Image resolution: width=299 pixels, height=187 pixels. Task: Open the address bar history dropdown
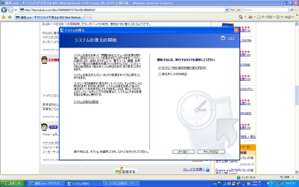coord(227,10)
